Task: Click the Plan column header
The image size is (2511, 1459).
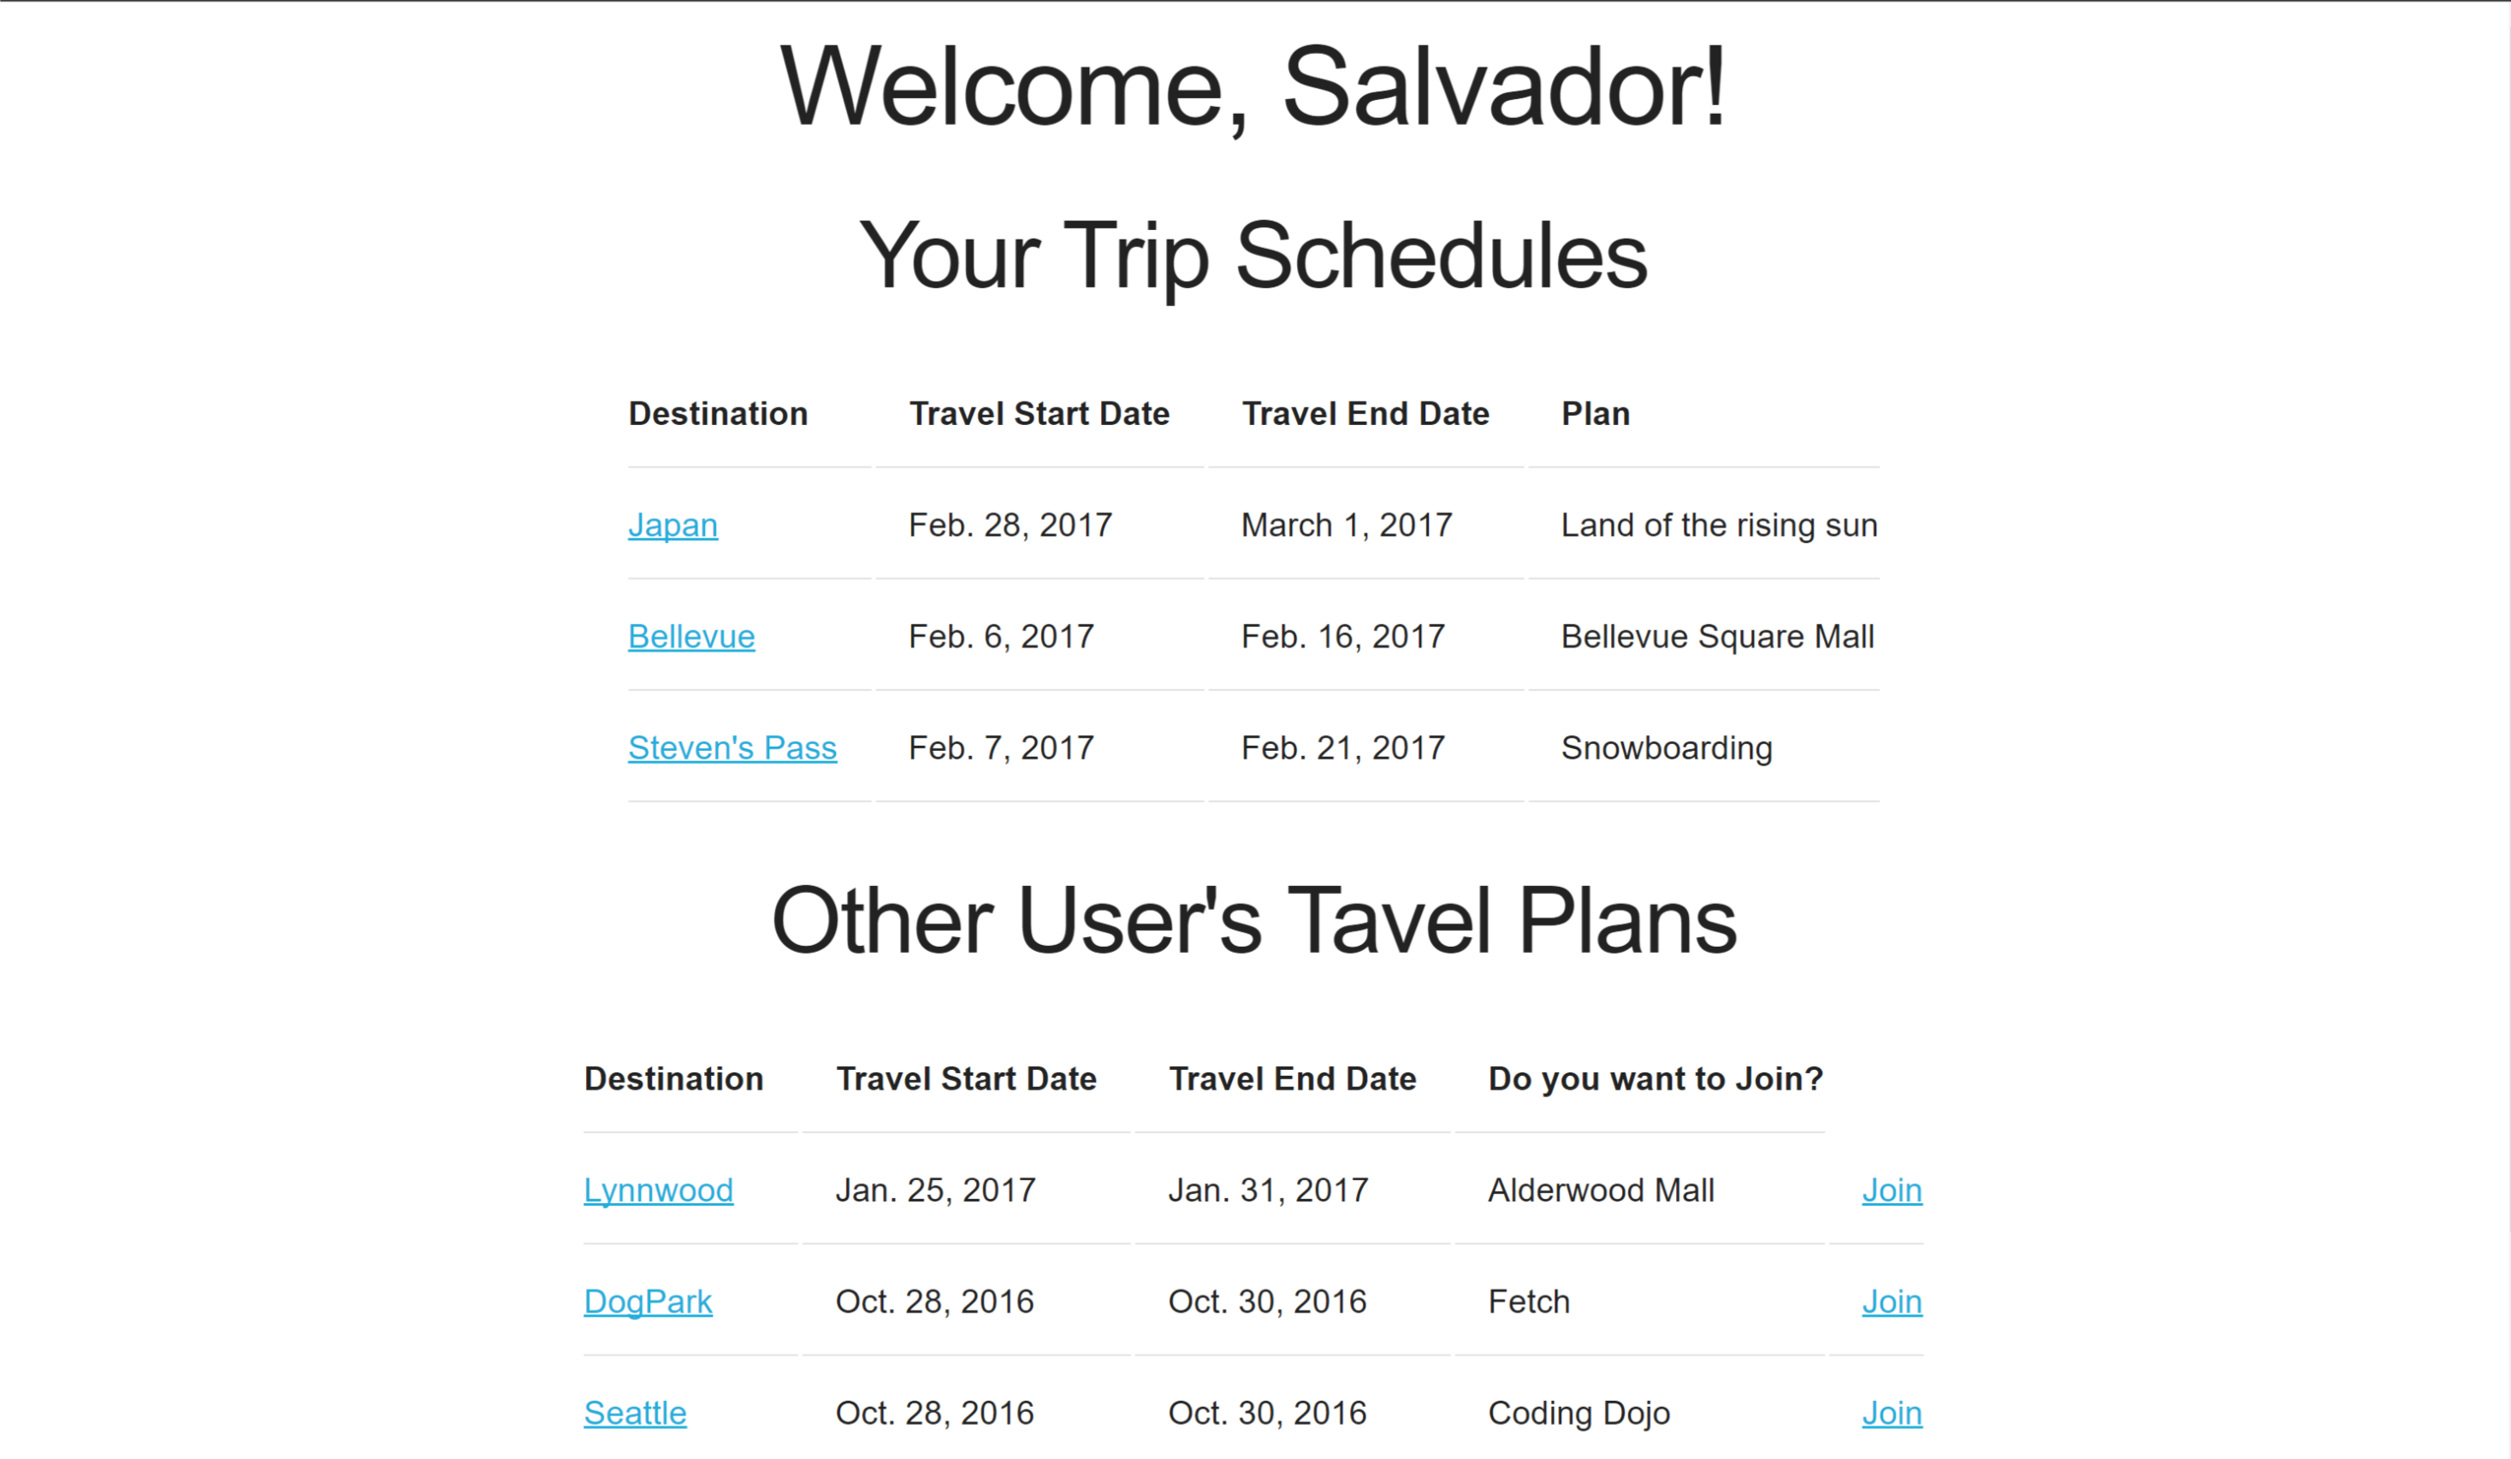Action: click(1596, 413)
